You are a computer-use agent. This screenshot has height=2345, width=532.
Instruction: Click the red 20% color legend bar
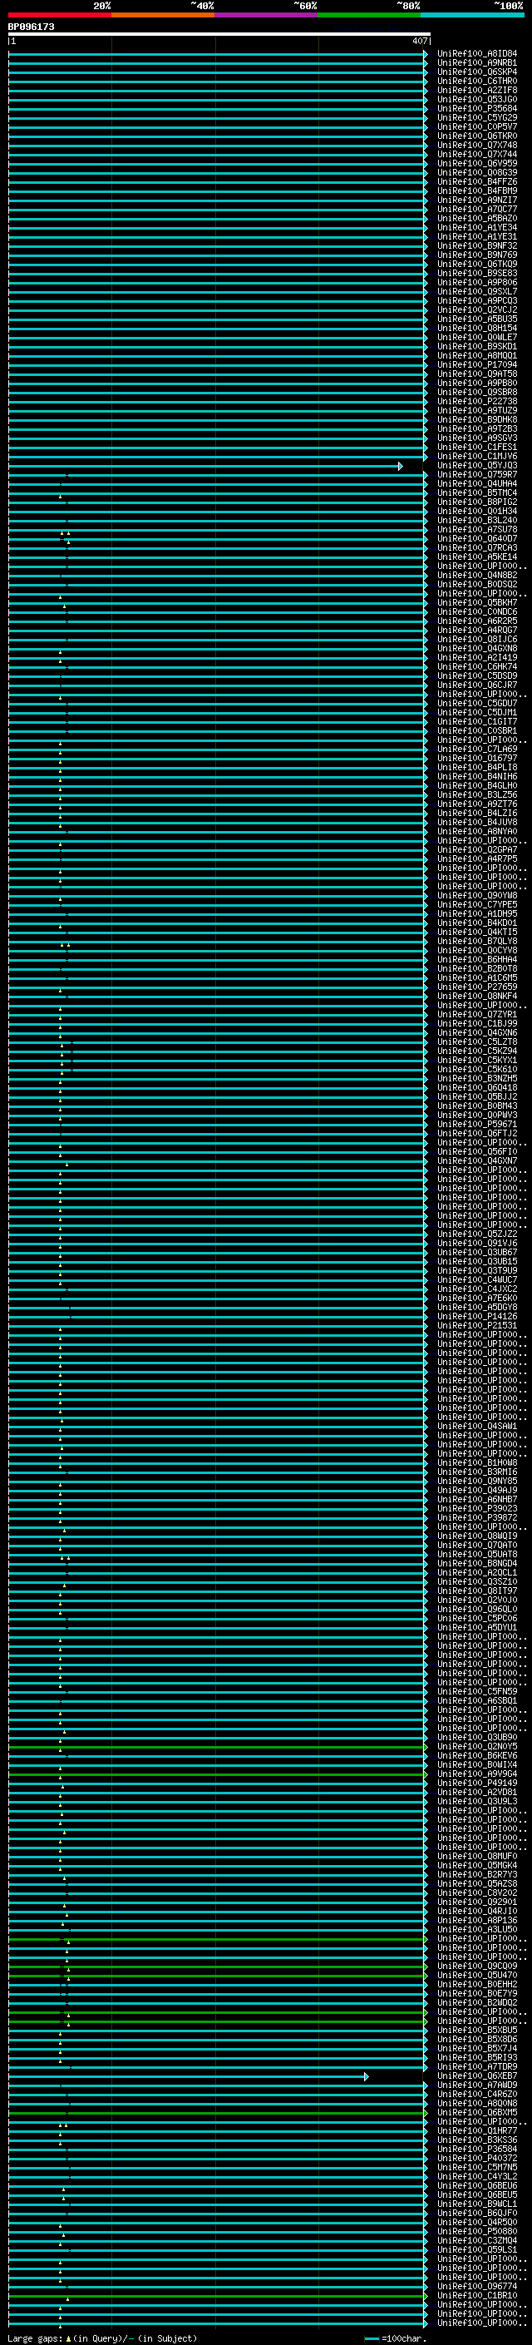coord(60,15)
